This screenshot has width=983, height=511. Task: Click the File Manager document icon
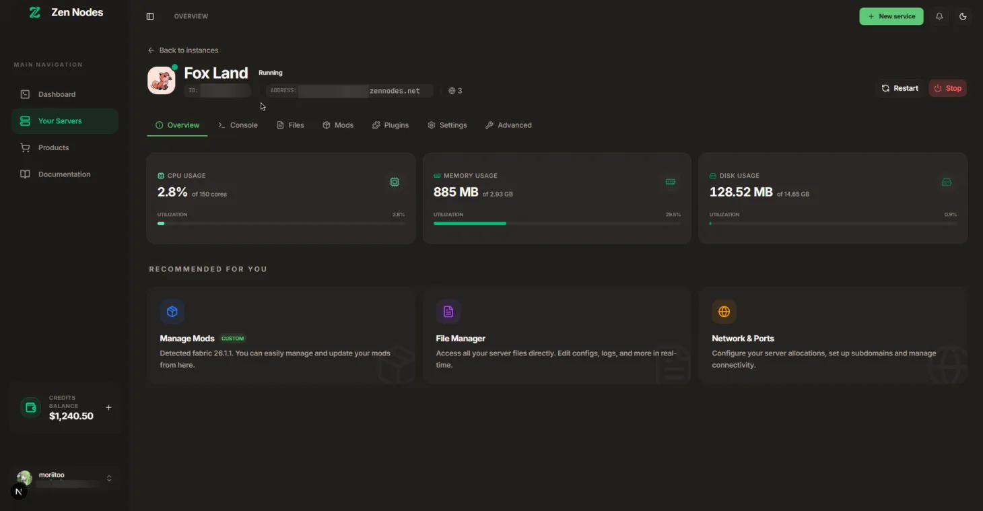pyautogui.click(x=448, y=311)
